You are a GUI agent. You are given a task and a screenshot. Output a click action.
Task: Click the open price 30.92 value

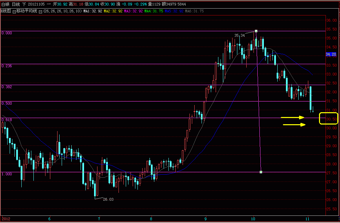pos(62,4)
